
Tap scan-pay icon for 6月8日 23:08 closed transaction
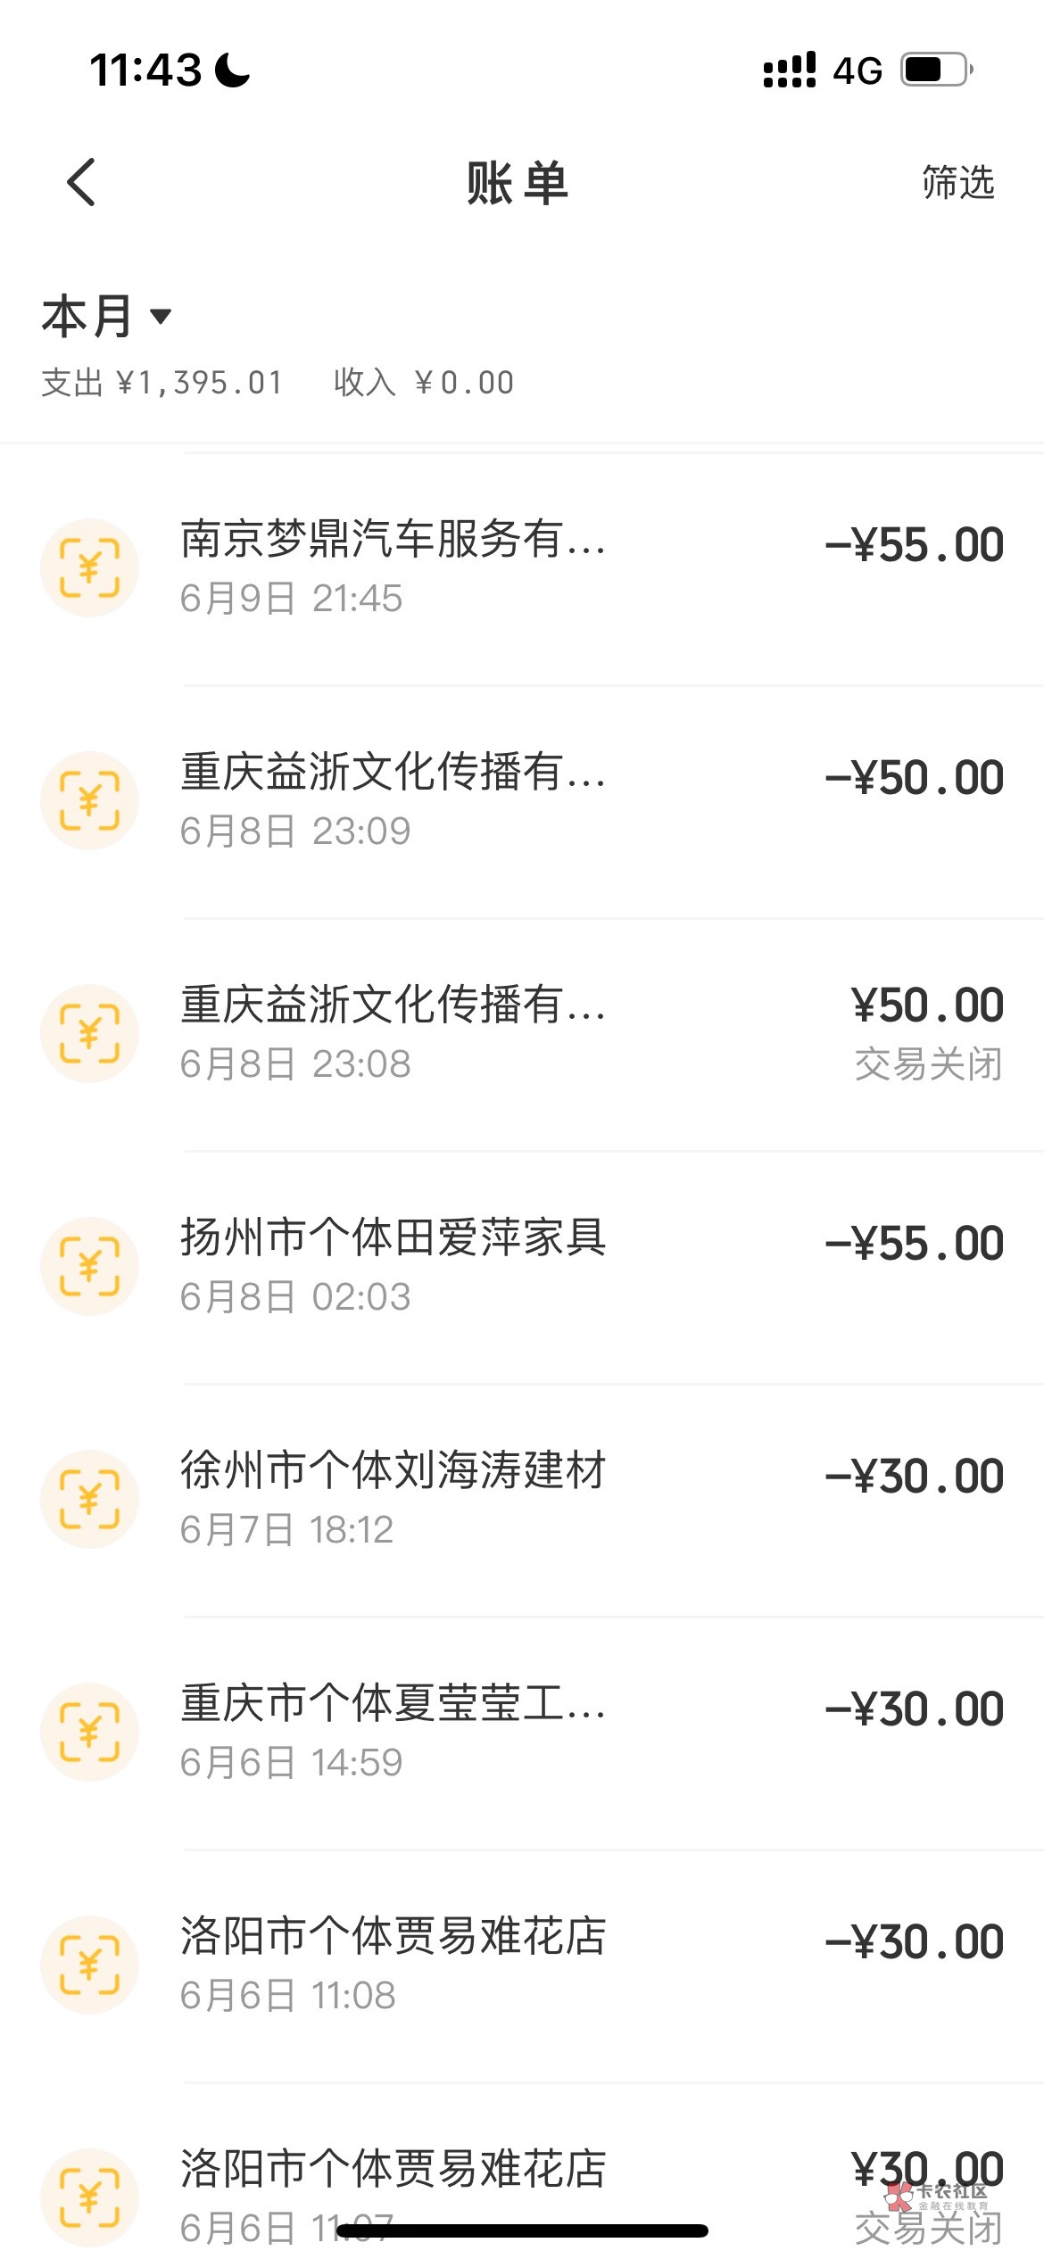[89, 1033]
